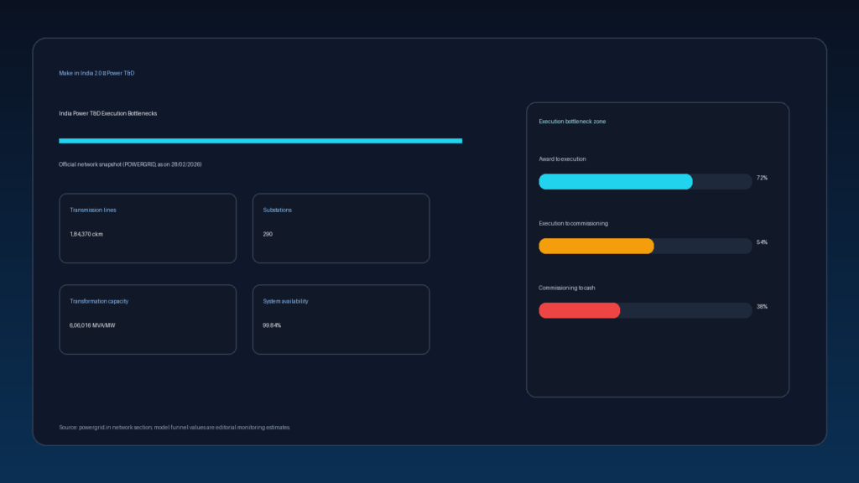
Task: Open the Transformation capacity card
Action: click(147, 319)
